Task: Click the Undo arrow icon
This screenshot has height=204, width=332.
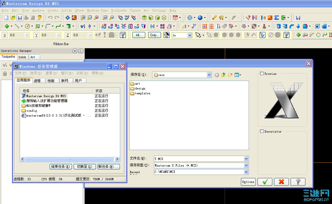Action: (50, 18)
